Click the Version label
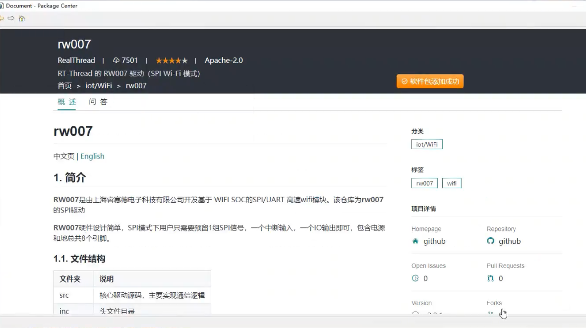This screenshot has height=328, width=586. point(421,303)
